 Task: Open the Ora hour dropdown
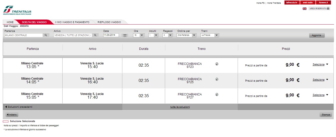(x=139, y=35)
